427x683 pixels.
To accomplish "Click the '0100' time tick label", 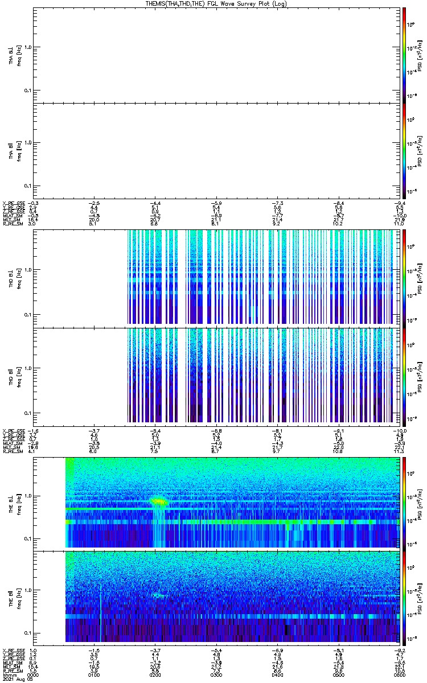I will click(x=94, y=674).
